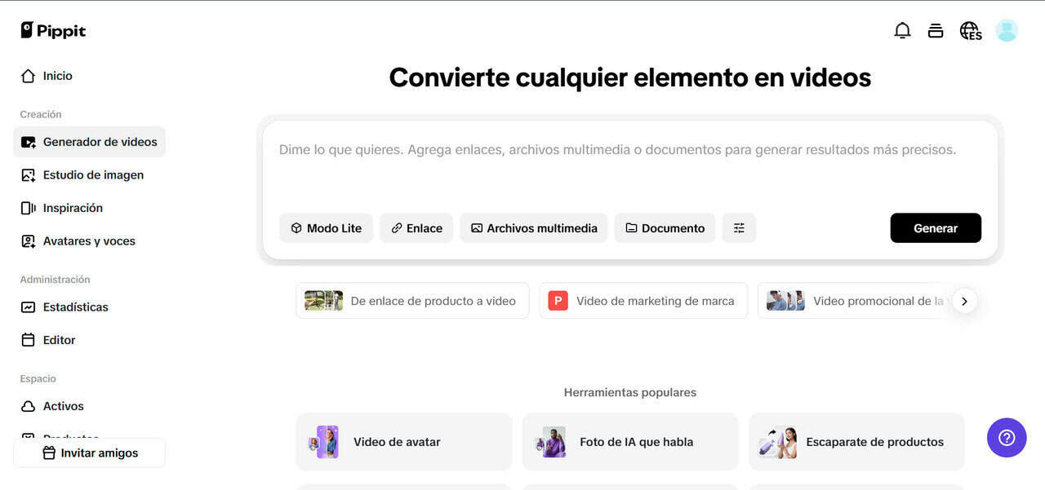This screenshot has height=490, width=1045.
Task: Open the credits card icon in header
Action: [936, 31]
